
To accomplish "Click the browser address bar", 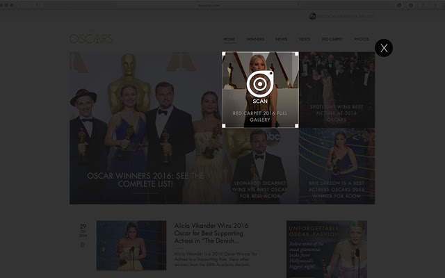I will [209, 5].
